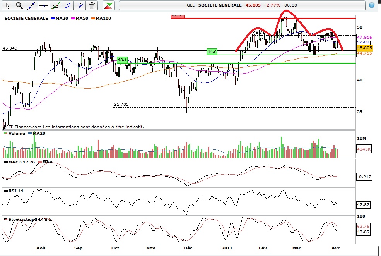
Task: Choose the parallel channel lines tool
Action: (80, 5)
